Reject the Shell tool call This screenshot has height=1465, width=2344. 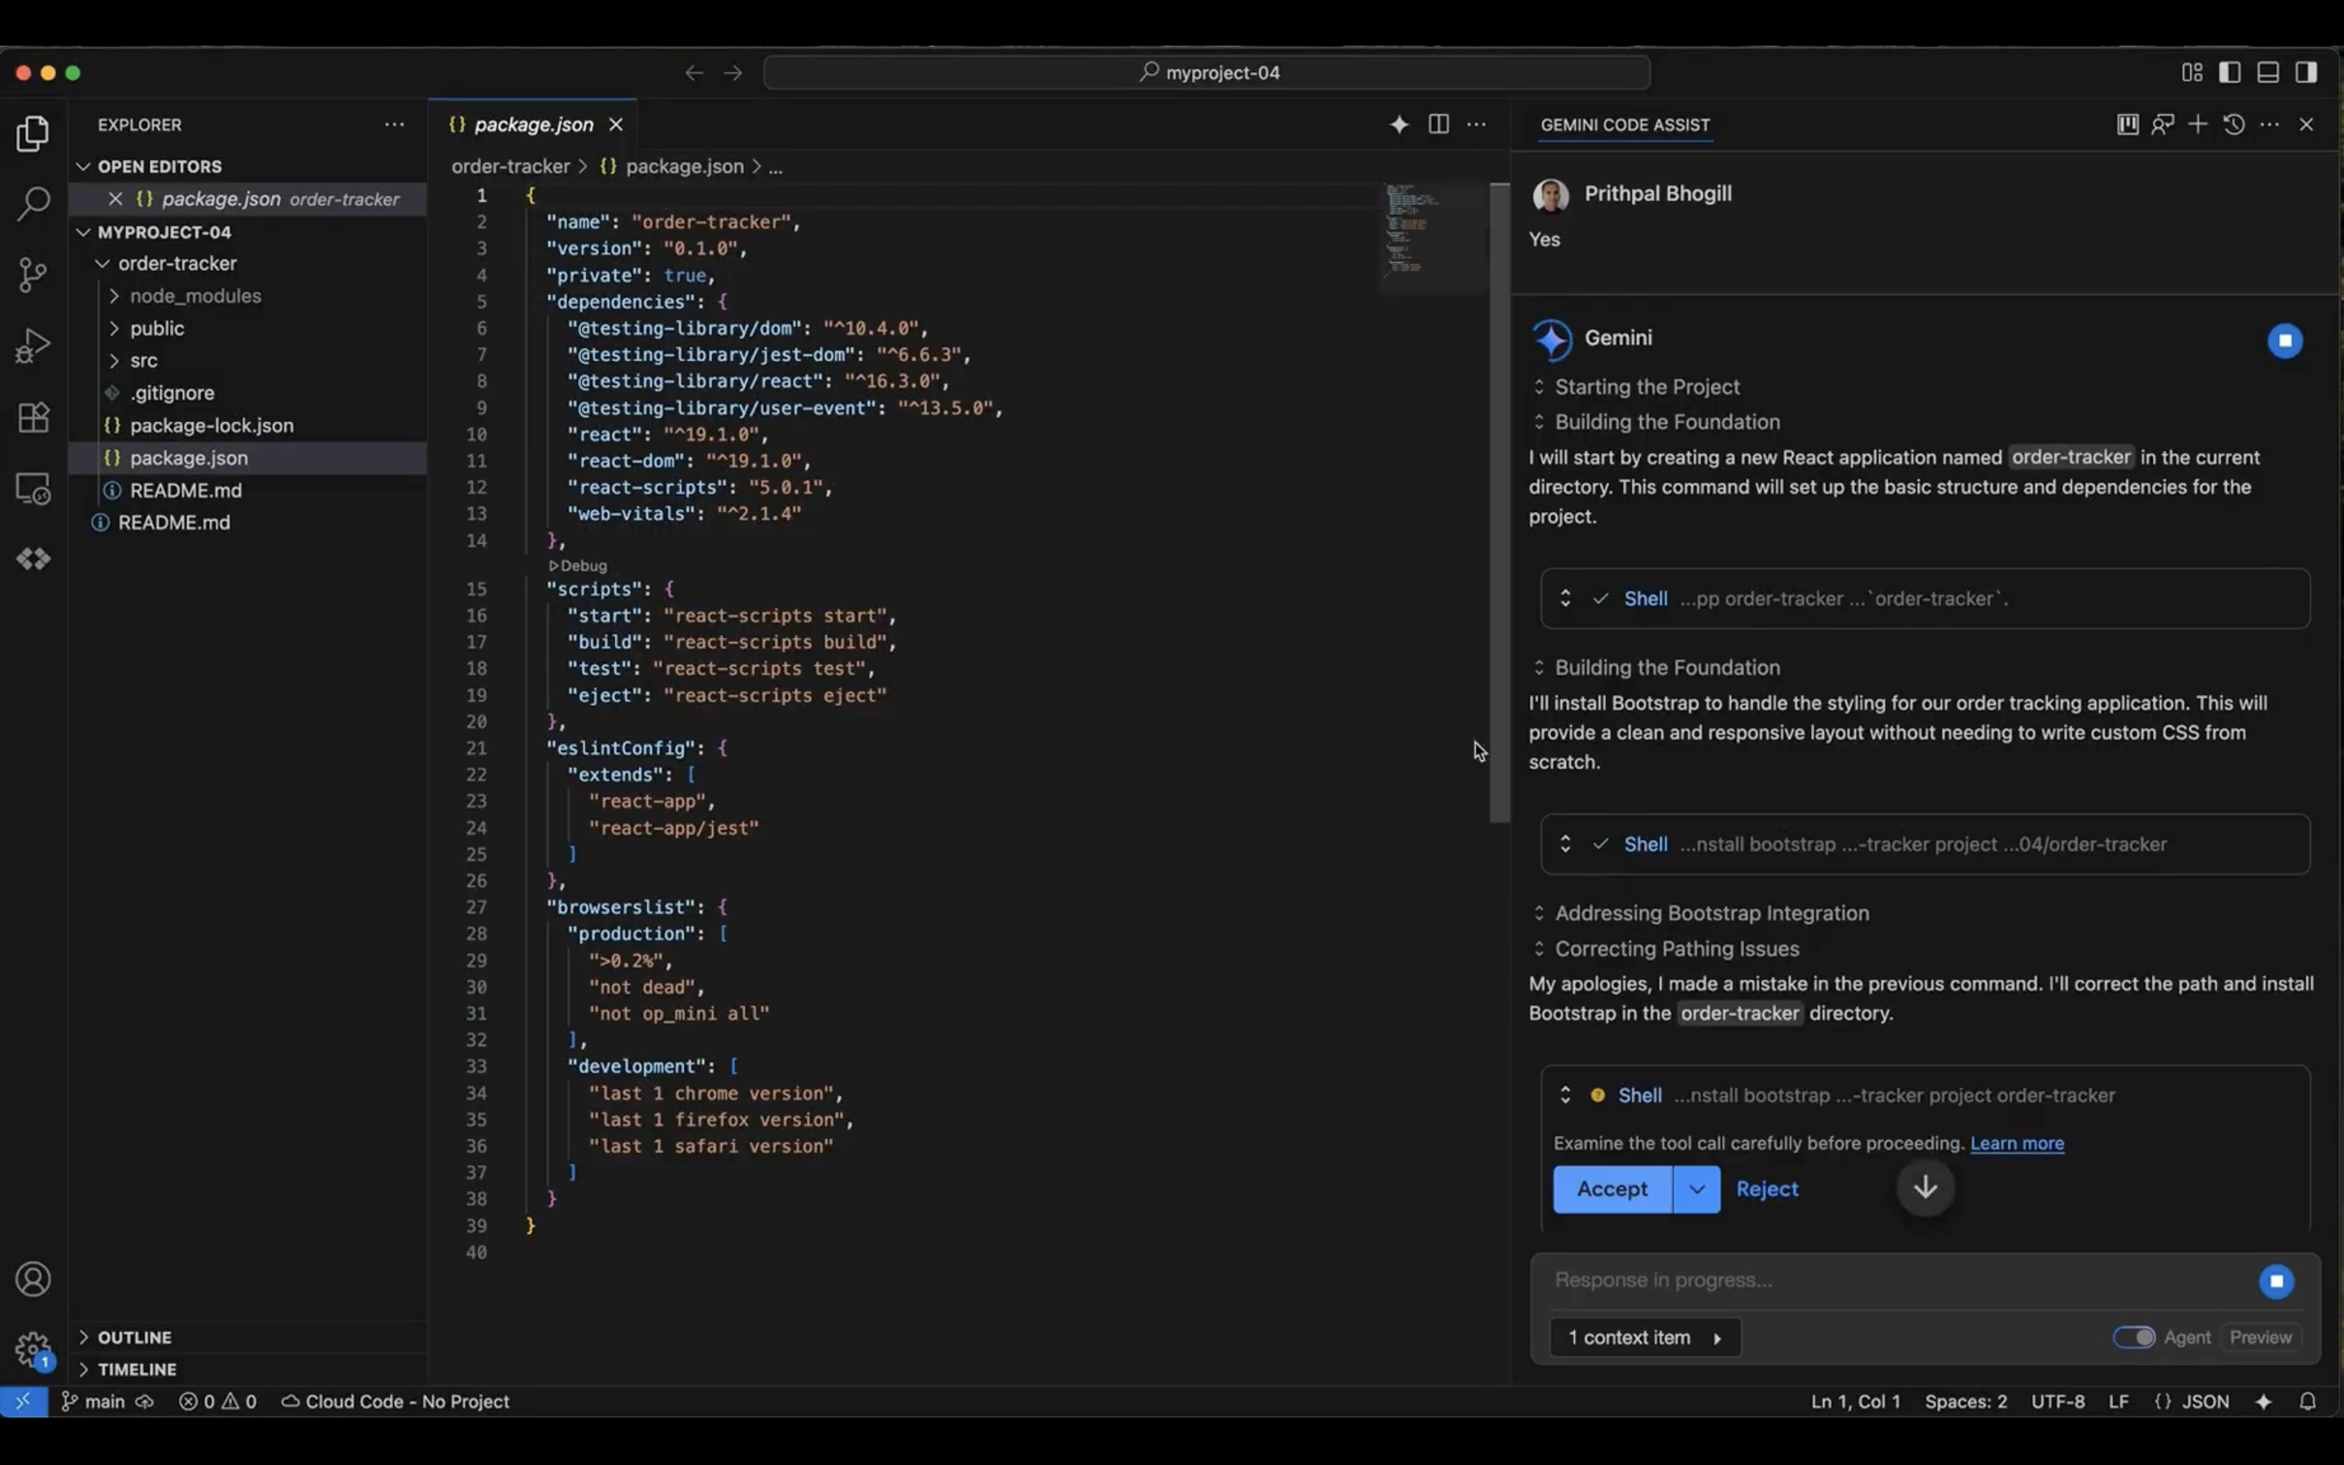[x=1767, y=1189]
